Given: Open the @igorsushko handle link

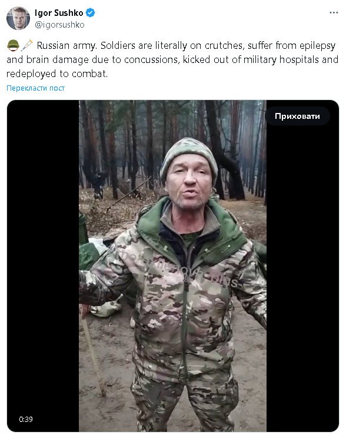Looking at the screenshot, I should [59, 25].
